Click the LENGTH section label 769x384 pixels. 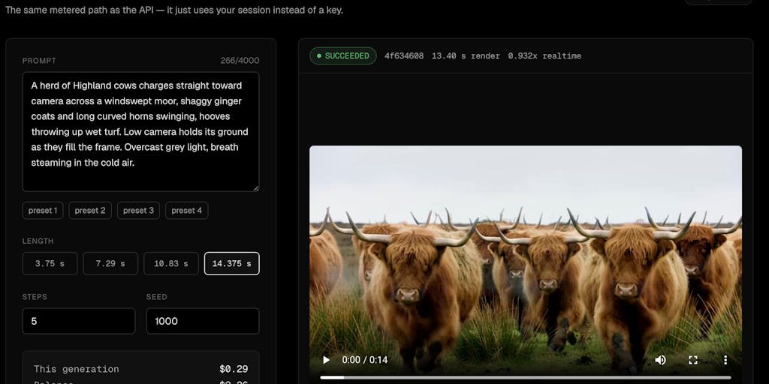(x=38, y=241)
